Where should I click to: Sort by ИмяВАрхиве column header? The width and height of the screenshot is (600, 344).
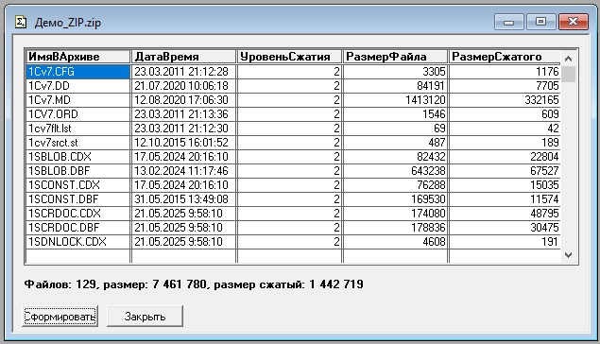tap(78, 57)
